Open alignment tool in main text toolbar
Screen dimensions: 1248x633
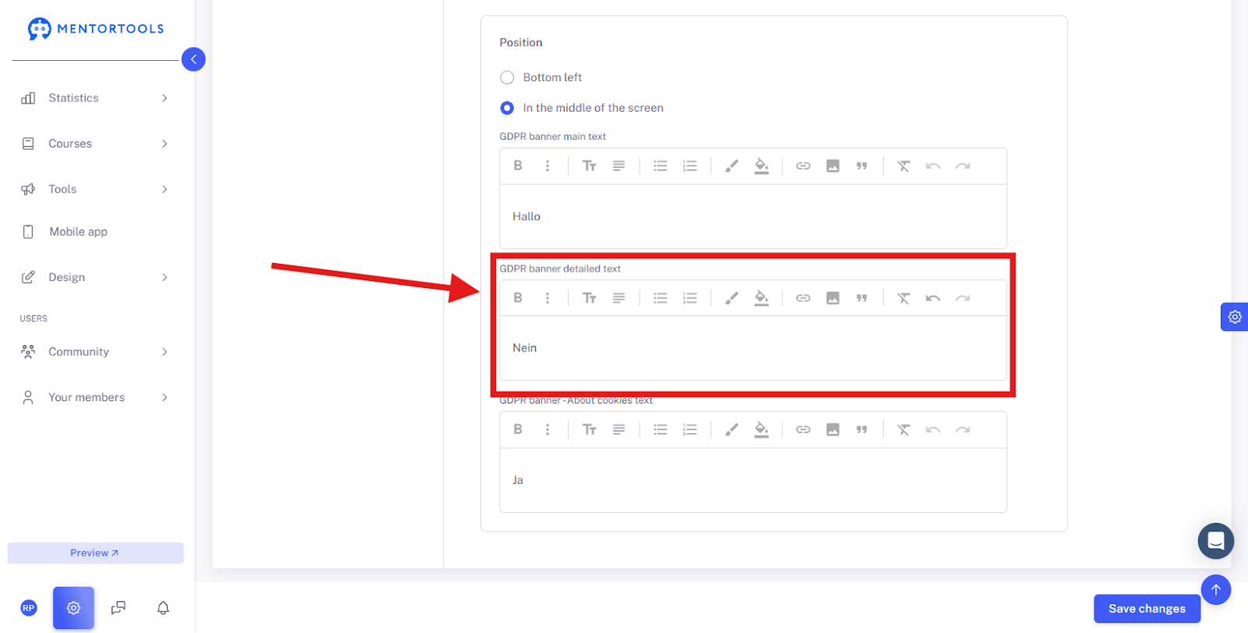point(619,165)
